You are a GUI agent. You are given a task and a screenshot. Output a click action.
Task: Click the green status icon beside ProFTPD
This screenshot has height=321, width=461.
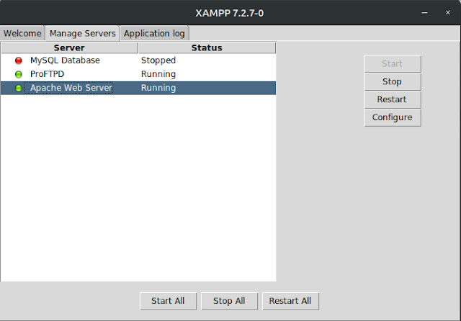(19, 74)
